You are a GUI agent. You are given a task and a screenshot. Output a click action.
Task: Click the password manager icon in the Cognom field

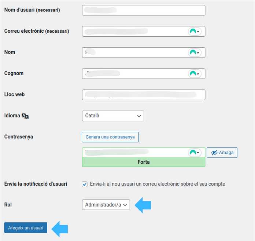(194, 74)
